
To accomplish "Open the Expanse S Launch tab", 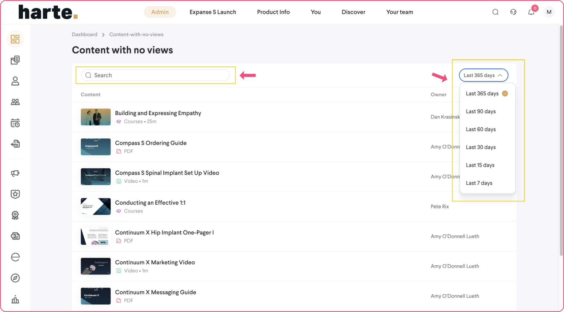I will [213, 12].
